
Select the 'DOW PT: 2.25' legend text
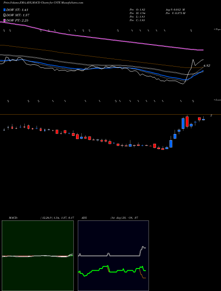point(17,20)
